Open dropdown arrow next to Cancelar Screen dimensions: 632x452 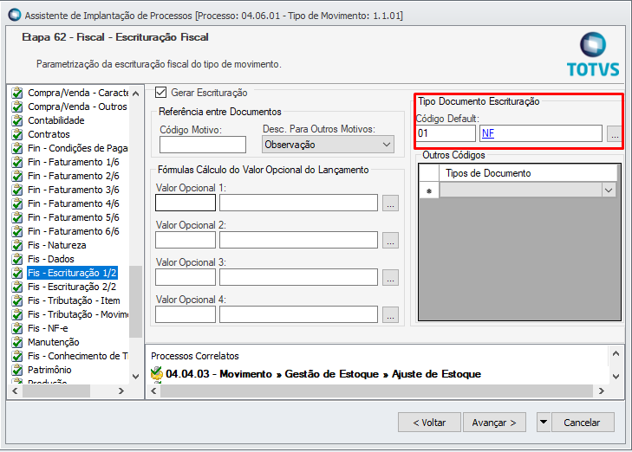[544, 423]
